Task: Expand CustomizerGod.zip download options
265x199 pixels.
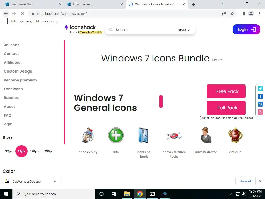Action: (x=55, y=181)
